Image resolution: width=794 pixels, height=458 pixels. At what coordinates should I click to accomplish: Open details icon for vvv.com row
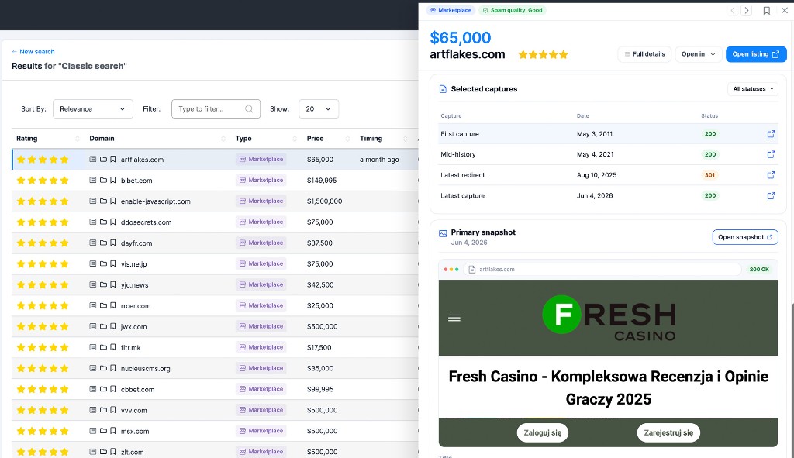[x=93, y=410]
